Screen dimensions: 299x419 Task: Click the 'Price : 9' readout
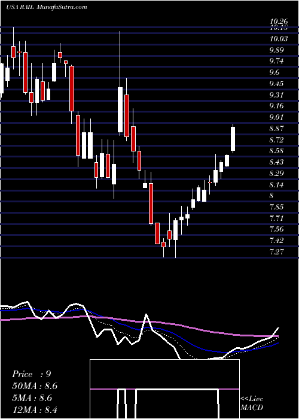tap(32, 374)
